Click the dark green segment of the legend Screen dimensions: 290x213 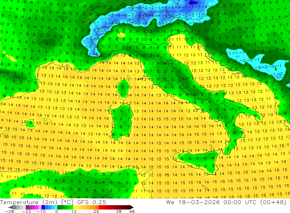pos(59,207)
